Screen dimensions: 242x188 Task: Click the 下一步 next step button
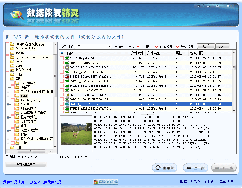224,168
